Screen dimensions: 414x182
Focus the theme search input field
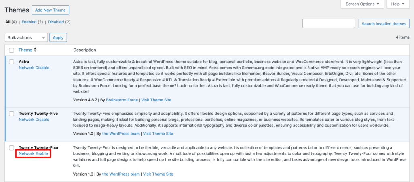328,24
